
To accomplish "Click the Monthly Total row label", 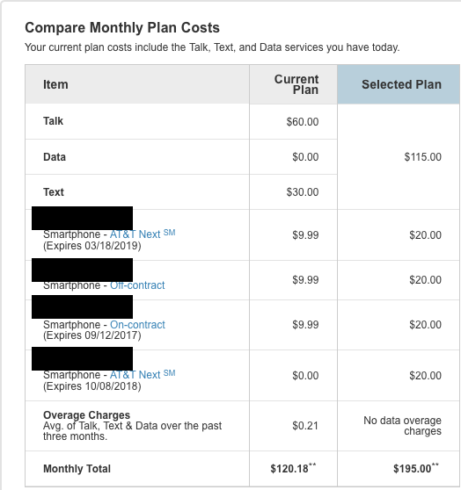I will coord(77,468).
